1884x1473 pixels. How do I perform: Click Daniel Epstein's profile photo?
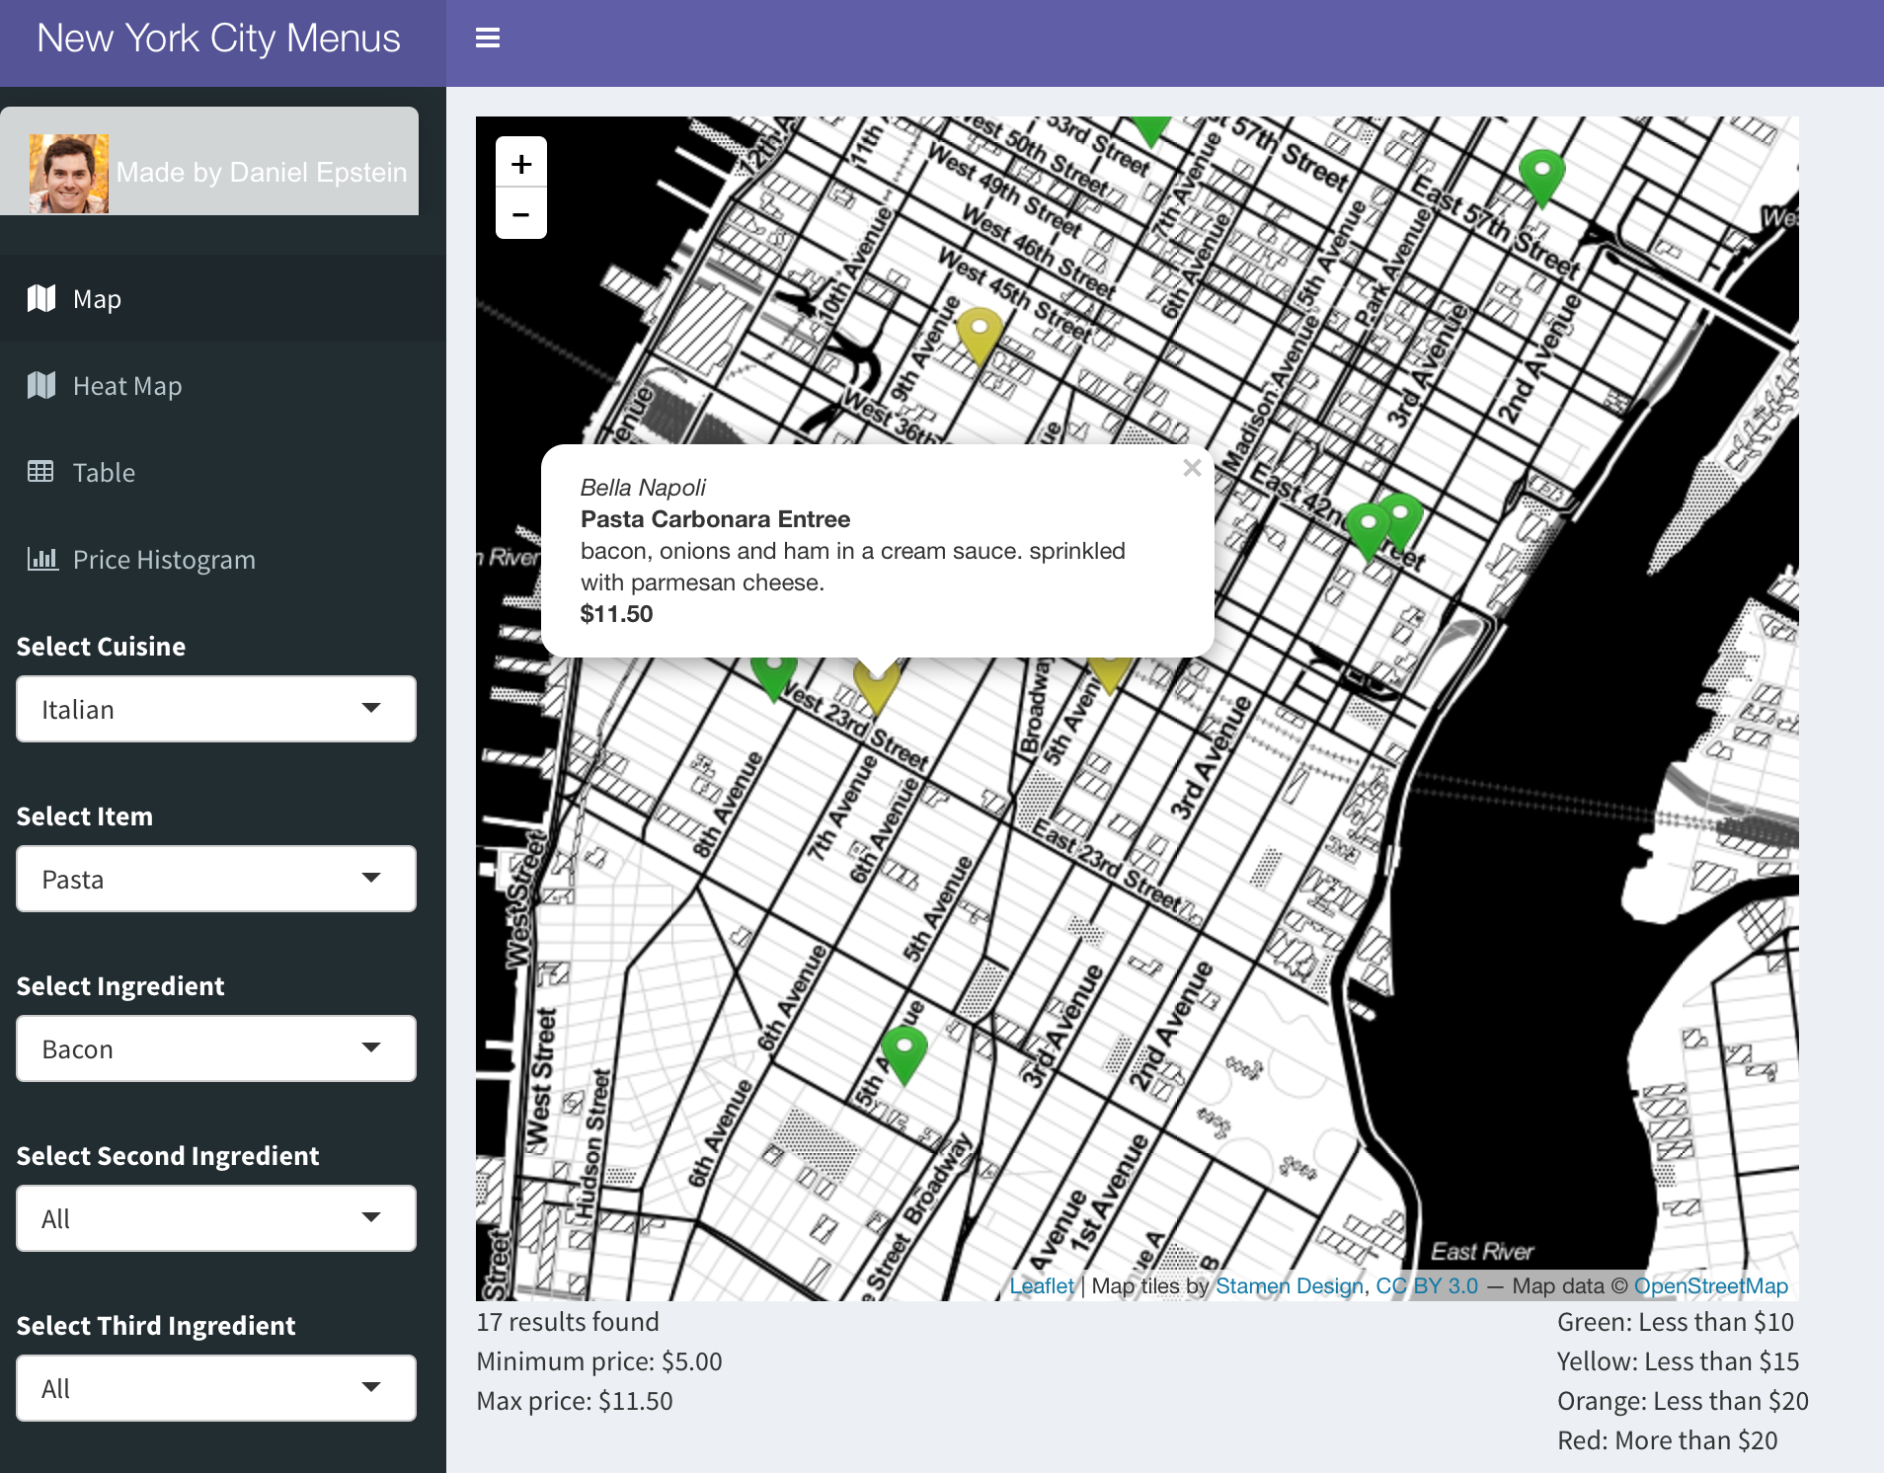pyautogui.click(x=69, y=173)
